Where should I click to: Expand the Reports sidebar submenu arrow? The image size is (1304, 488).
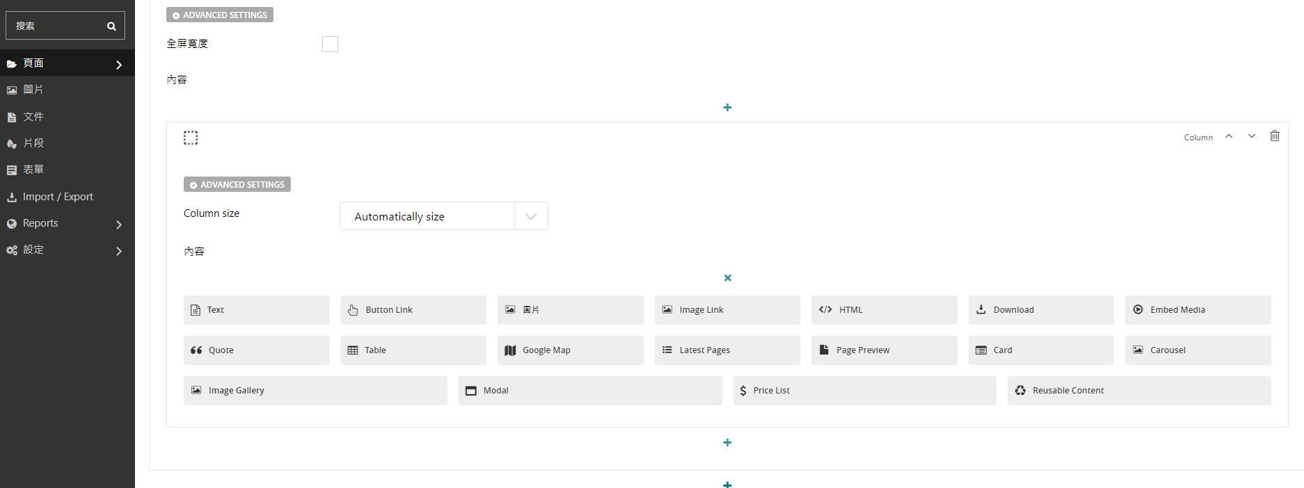pyautogui.click(x=119, y=225)
